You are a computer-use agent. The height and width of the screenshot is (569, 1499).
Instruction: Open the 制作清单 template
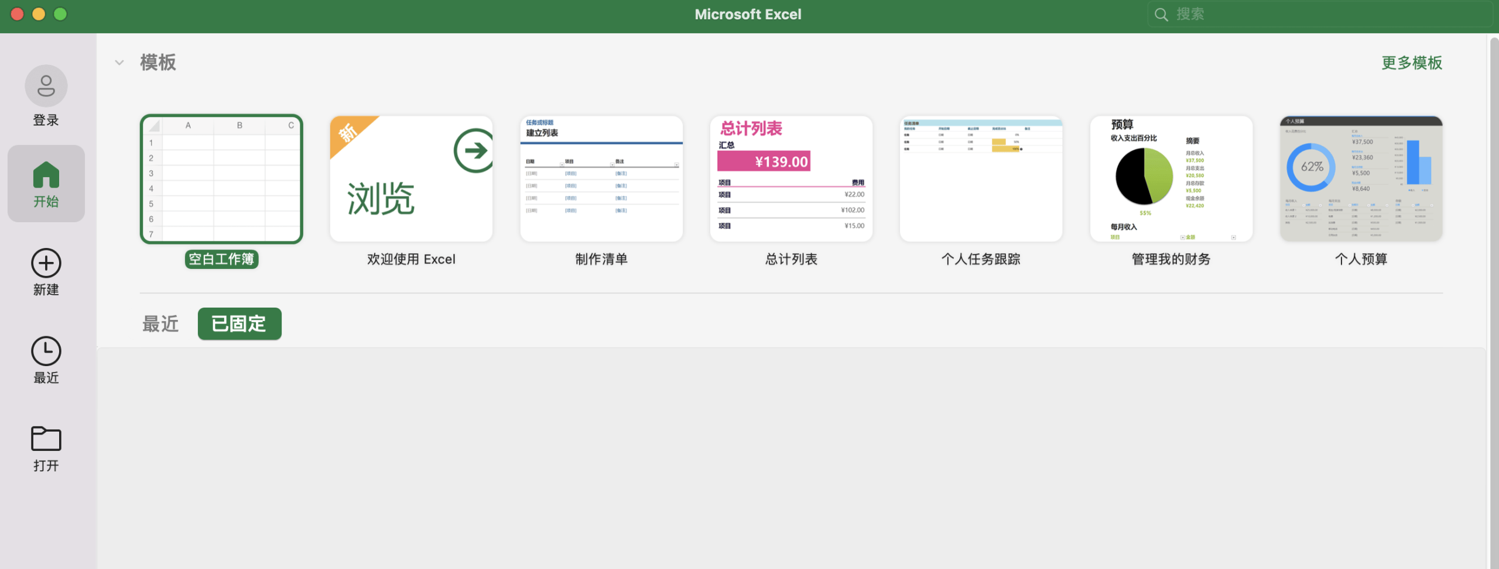[601, 179]
